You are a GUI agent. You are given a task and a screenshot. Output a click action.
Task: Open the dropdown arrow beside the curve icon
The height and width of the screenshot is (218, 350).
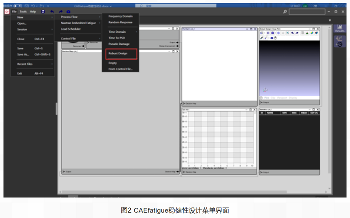point(269,38)
